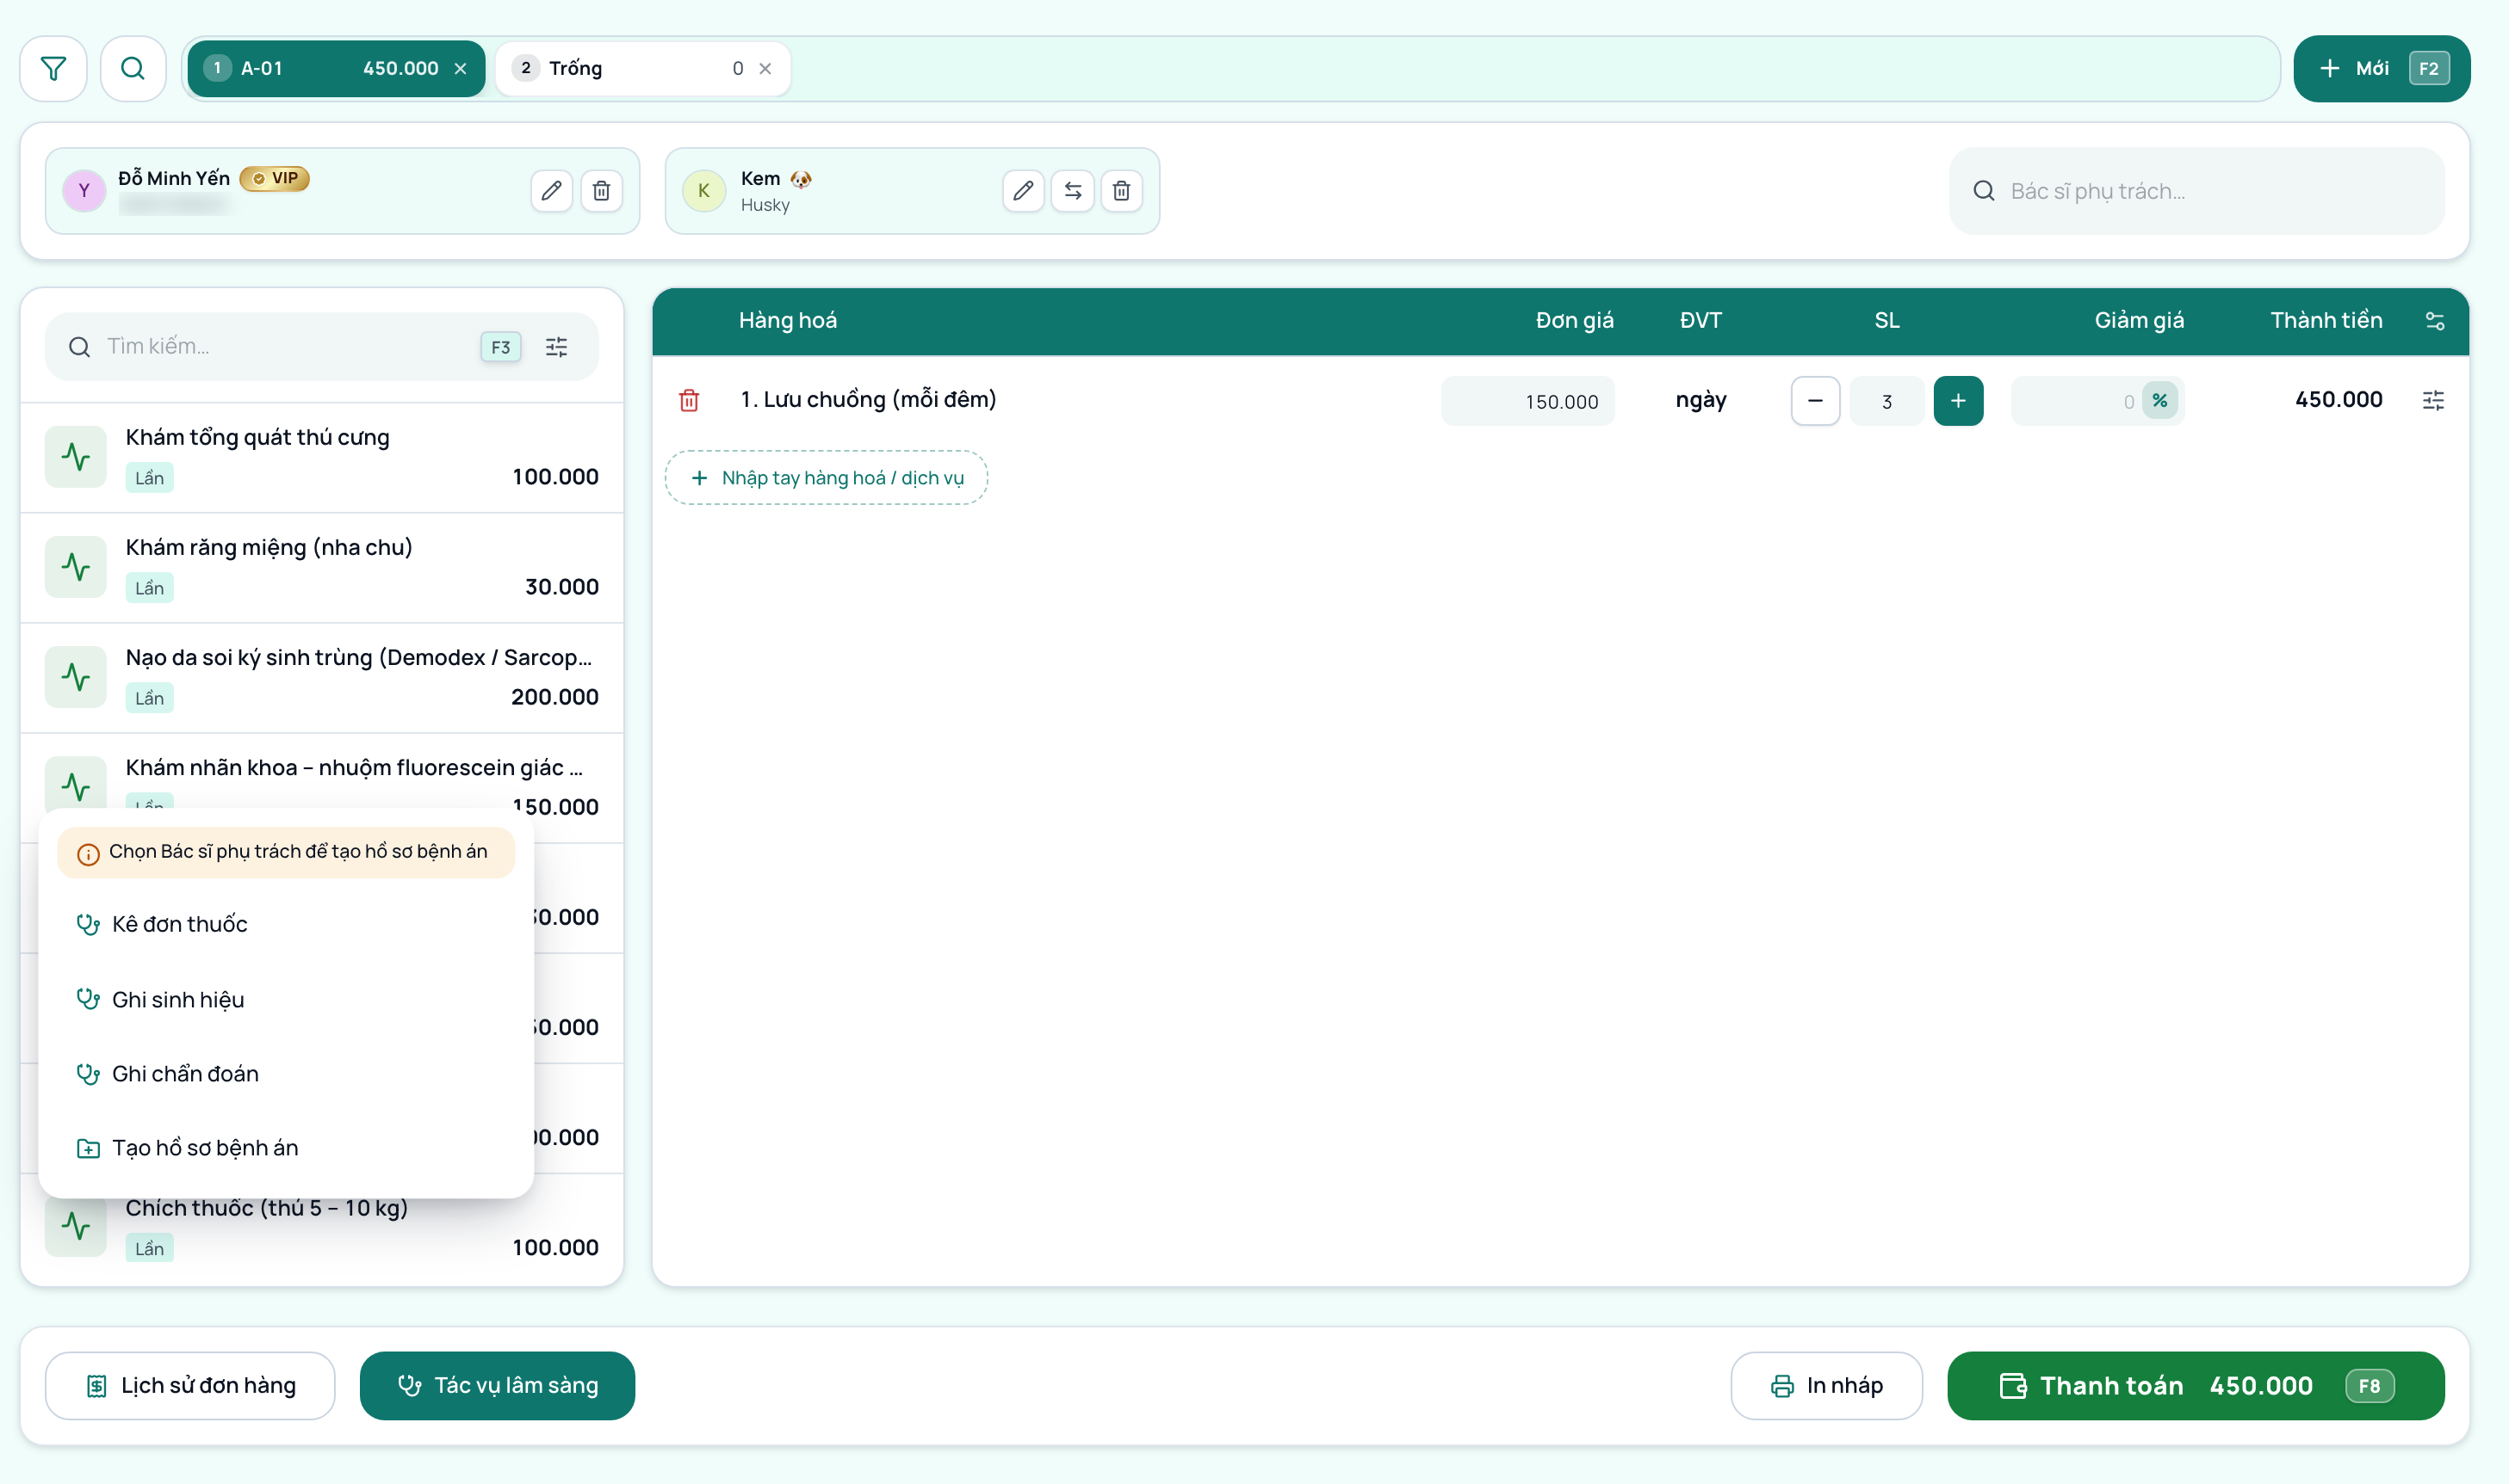
Task: Increase Lưu chuồng quantity with plus button
Action: point(1958,401)
